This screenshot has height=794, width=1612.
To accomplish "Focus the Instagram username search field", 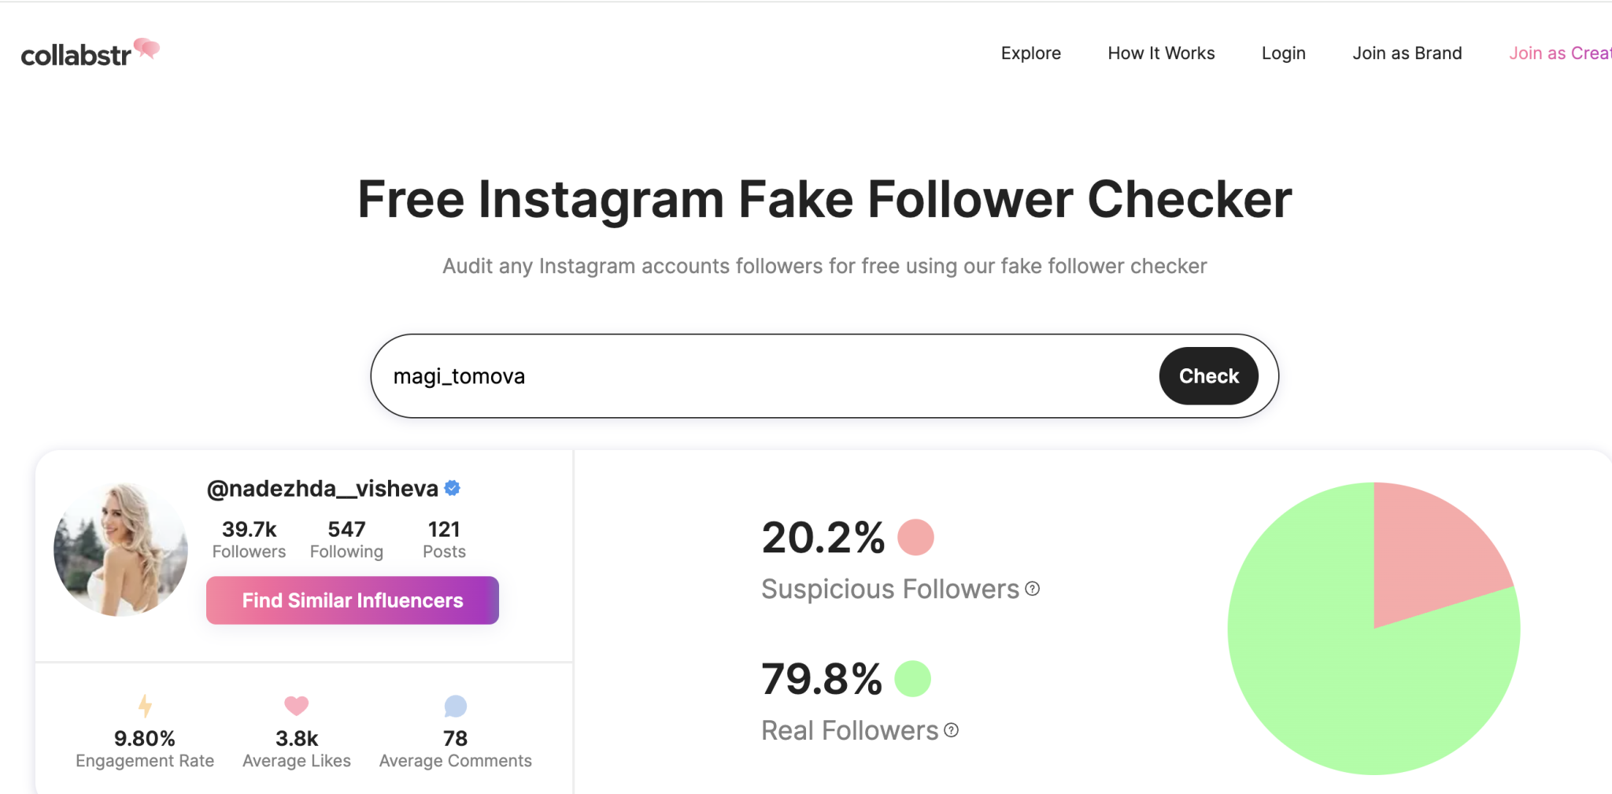I will click(x=763, y=376).
